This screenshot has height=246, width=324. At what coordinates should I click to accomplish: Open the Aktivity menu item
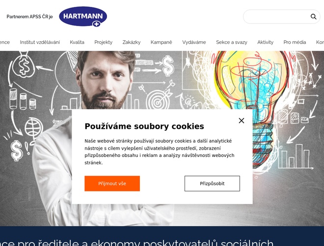click(x=265, y=42)
